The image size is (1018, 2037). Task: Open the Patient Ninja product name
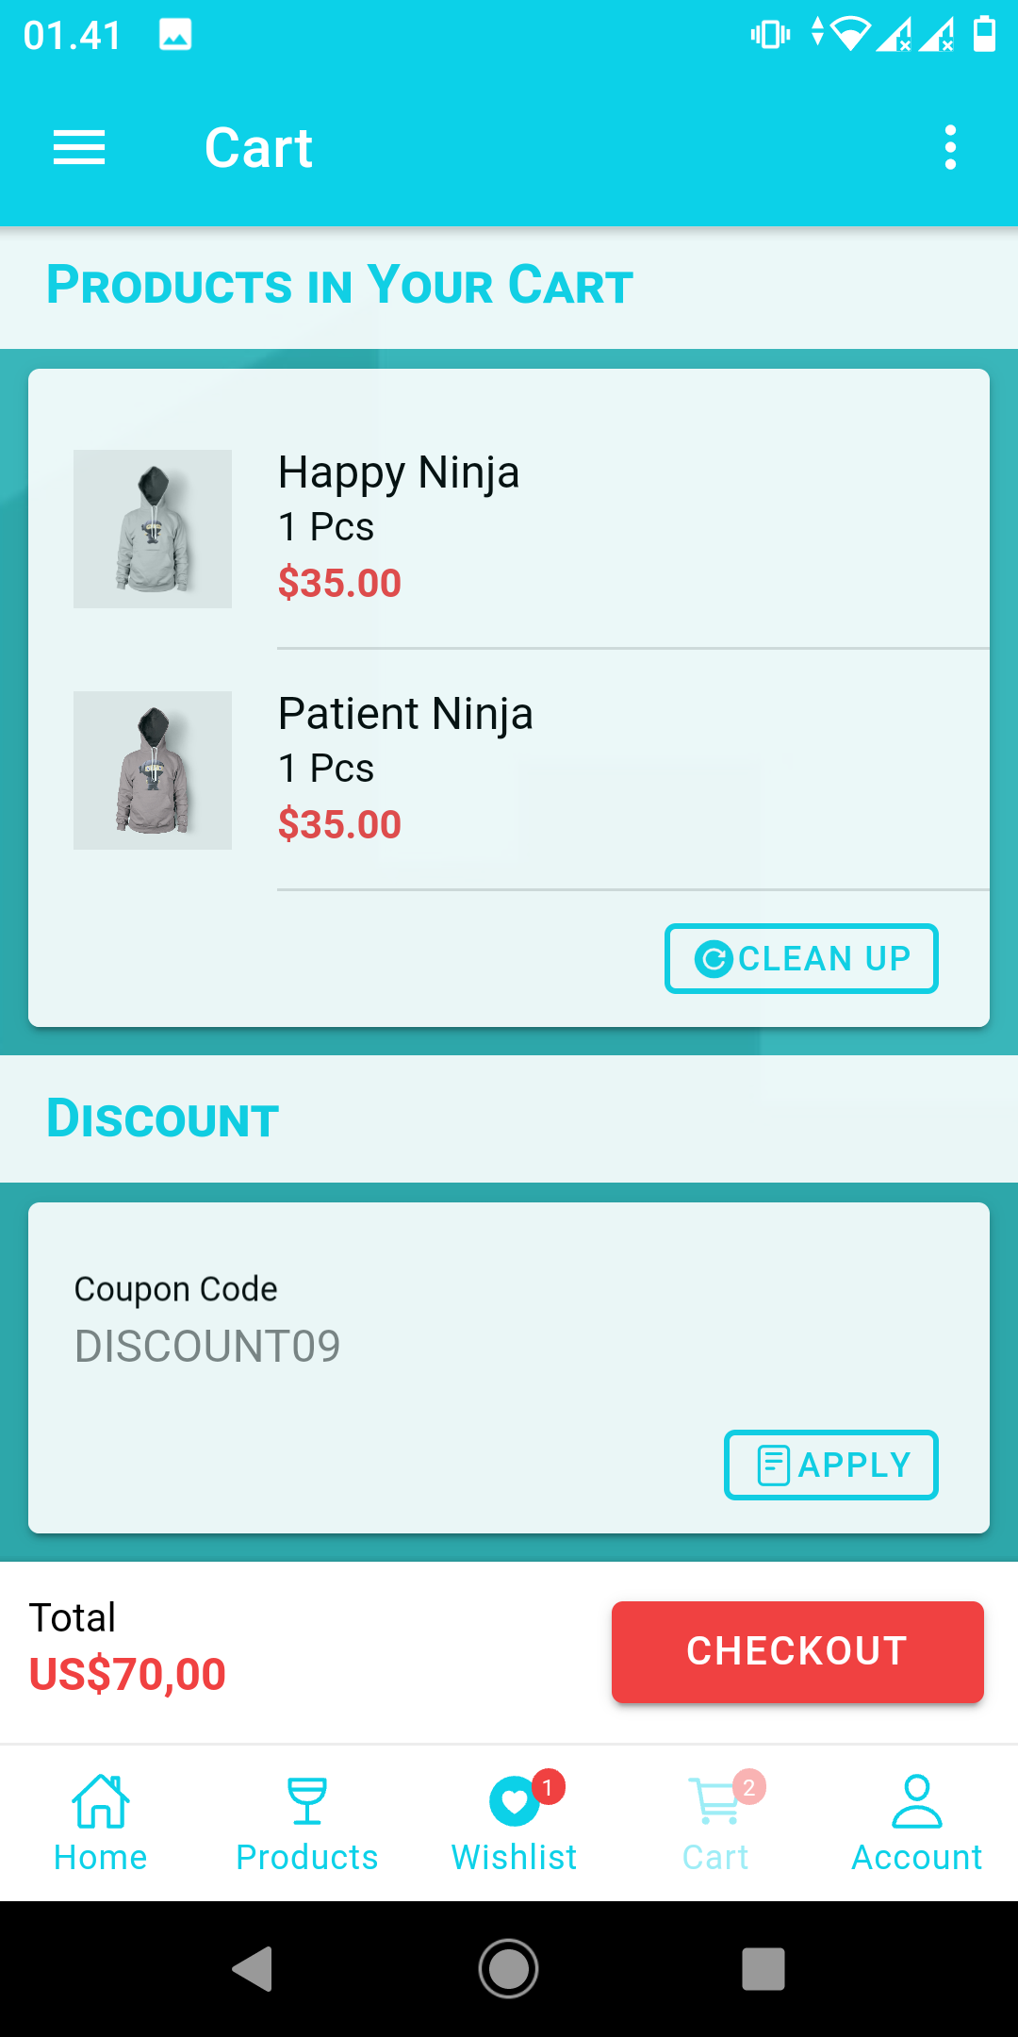[405, 714]
